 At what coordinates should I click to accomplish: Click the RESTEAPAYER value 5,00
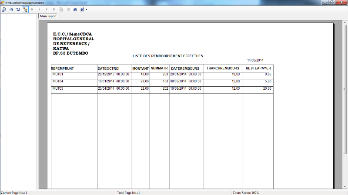(x=268, y=81)
